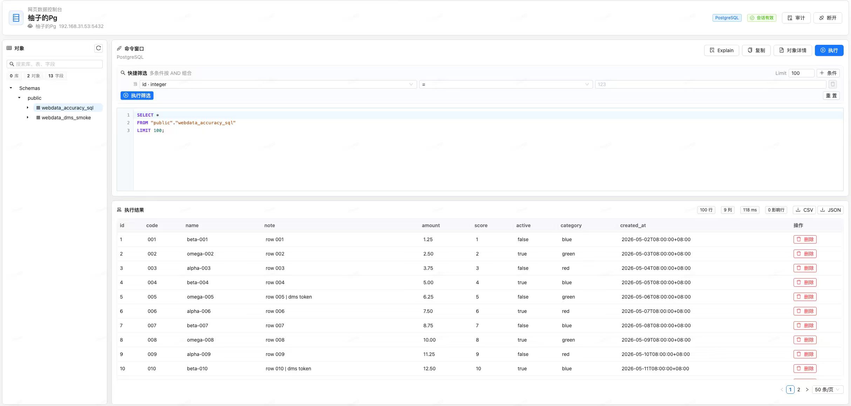Screen dimensions: 851x406
Task: Copy the SQL with 复制 button
Action: 756,50
